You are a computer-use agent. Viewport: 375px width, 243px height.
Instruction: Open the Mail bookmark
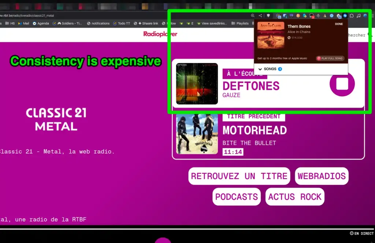[x=24, y=23]
